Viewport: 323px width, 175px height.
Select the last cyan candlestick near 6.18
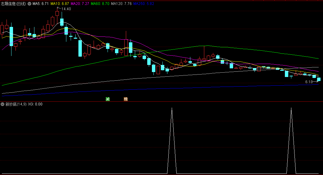click(319, 79)
